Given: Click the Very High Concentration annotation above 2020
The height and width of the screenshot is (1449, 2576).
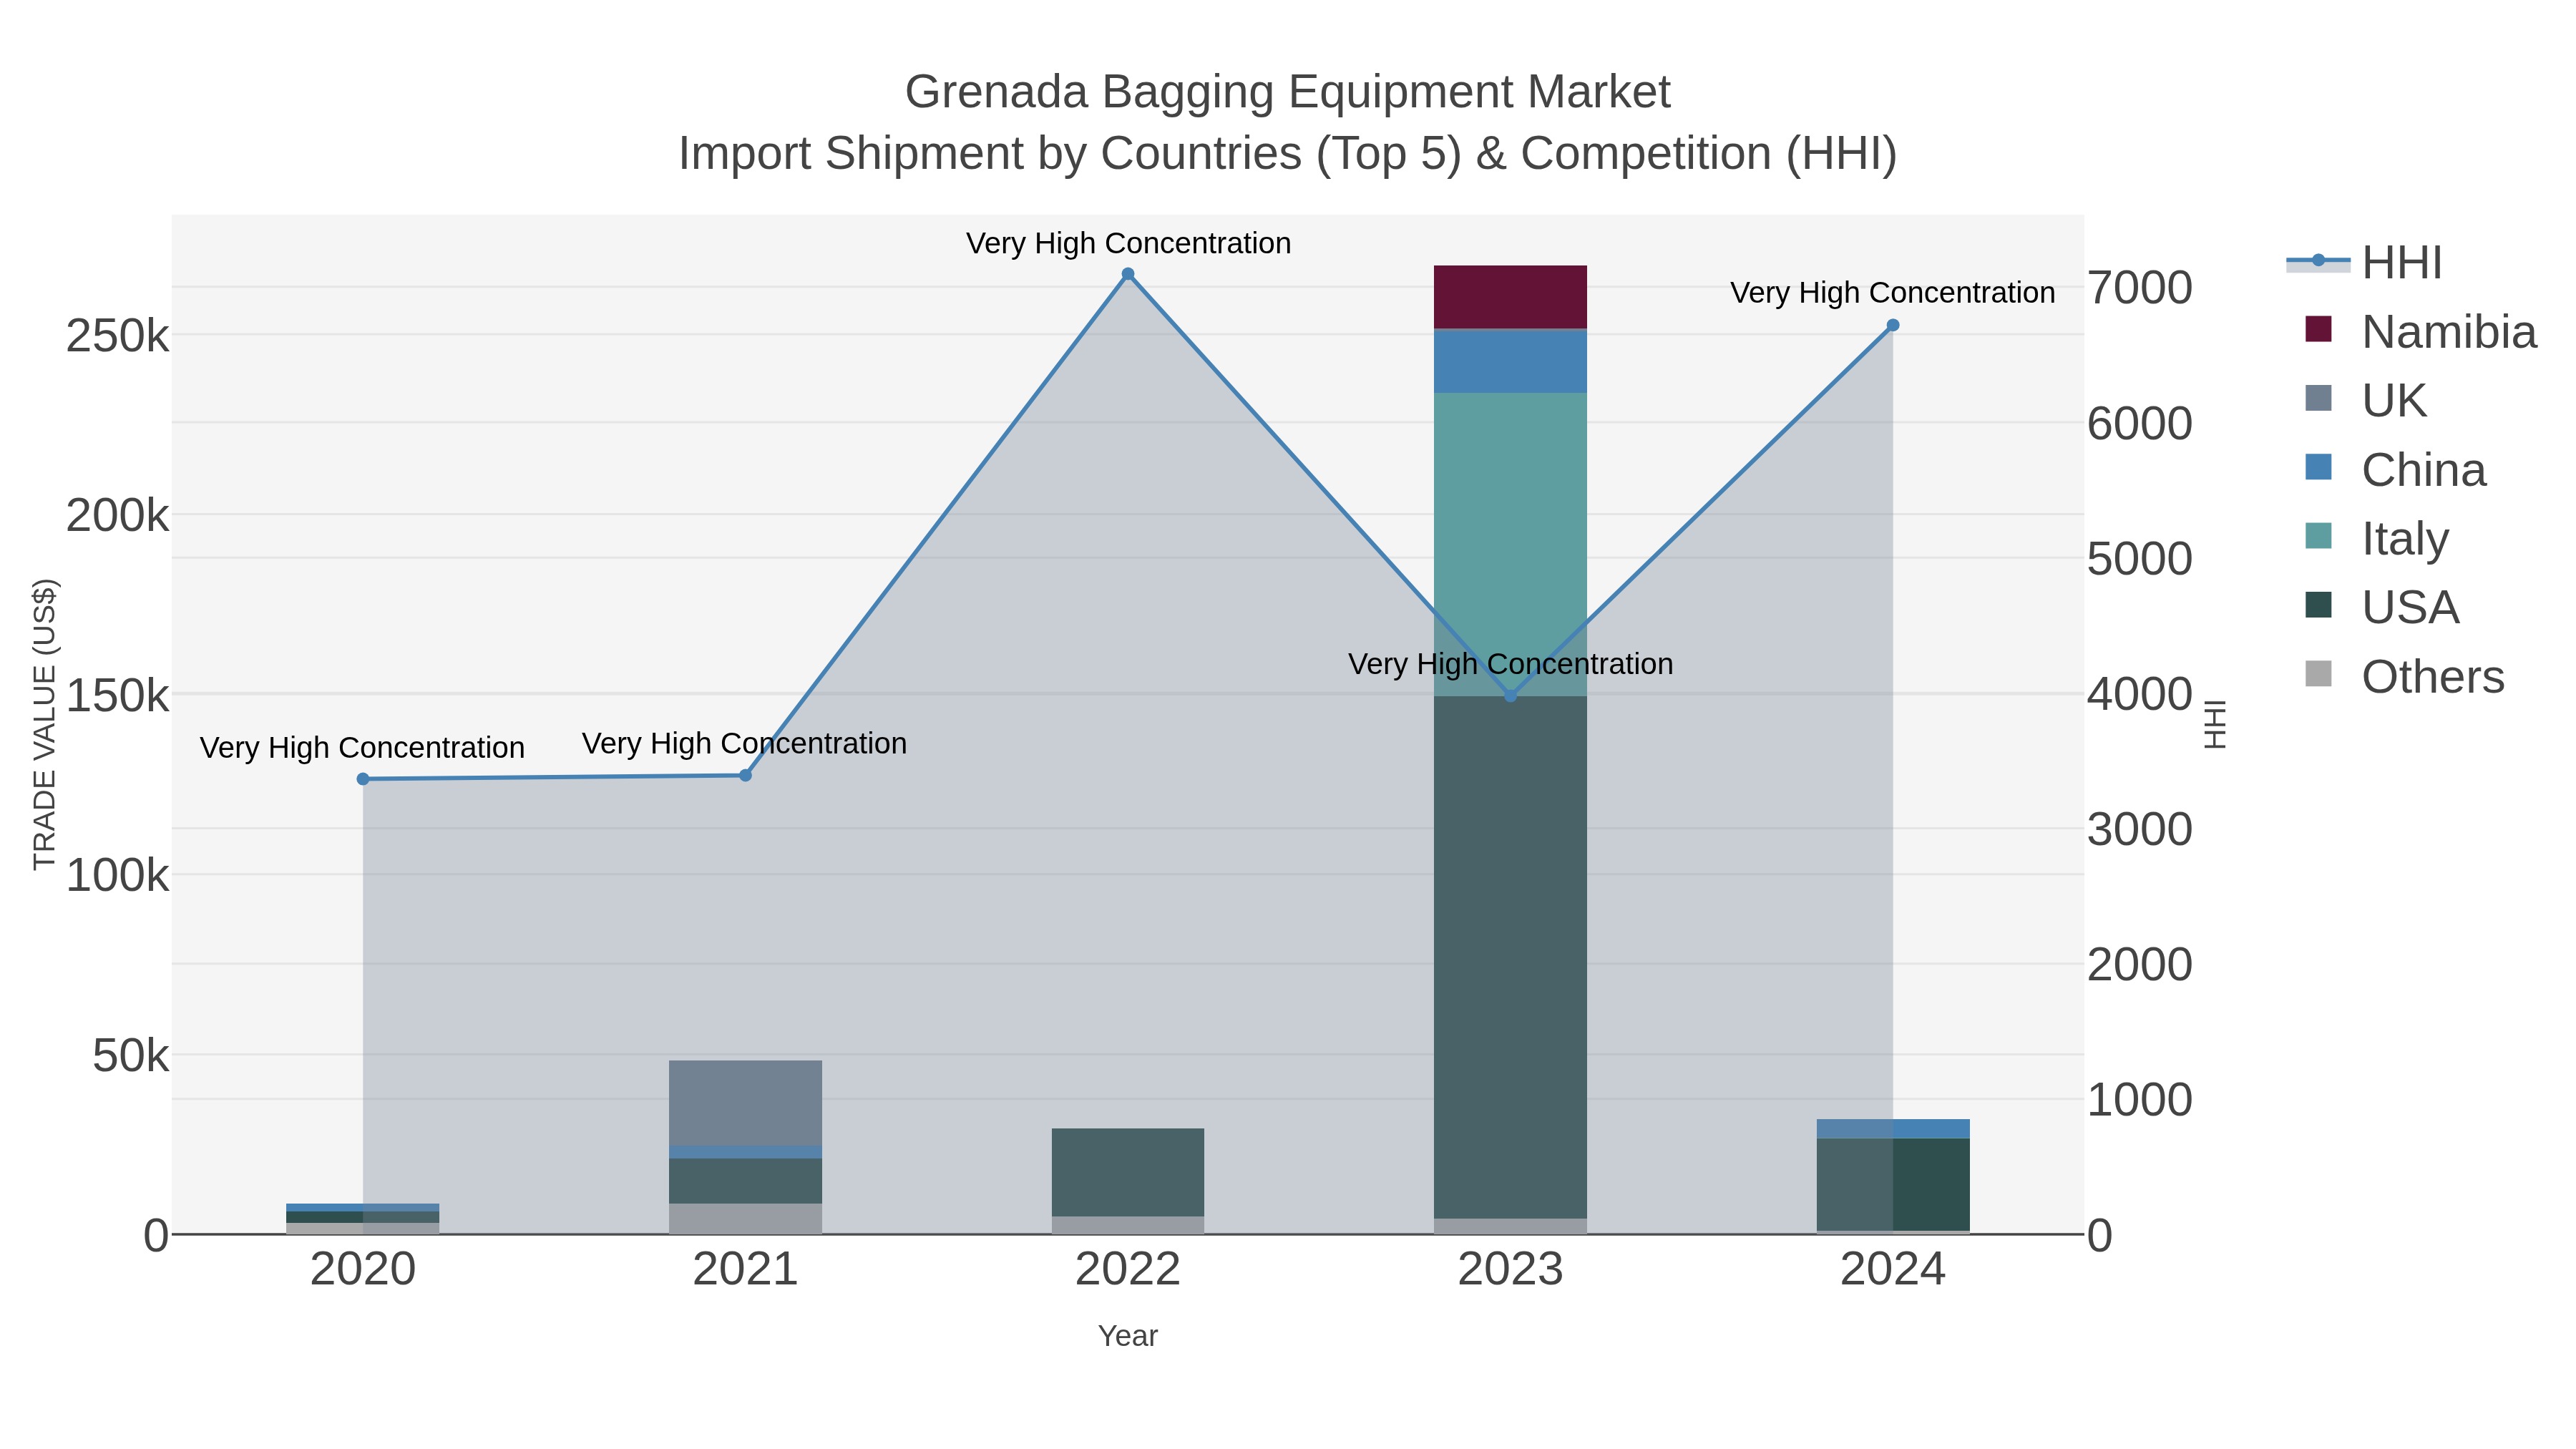Looking at the screenshot, I should click(362, 748).
